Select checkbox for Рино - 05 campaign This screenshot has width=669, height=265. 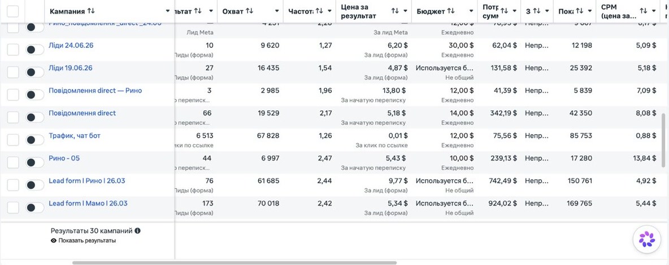pyautogui.click(x=13, y=162)
